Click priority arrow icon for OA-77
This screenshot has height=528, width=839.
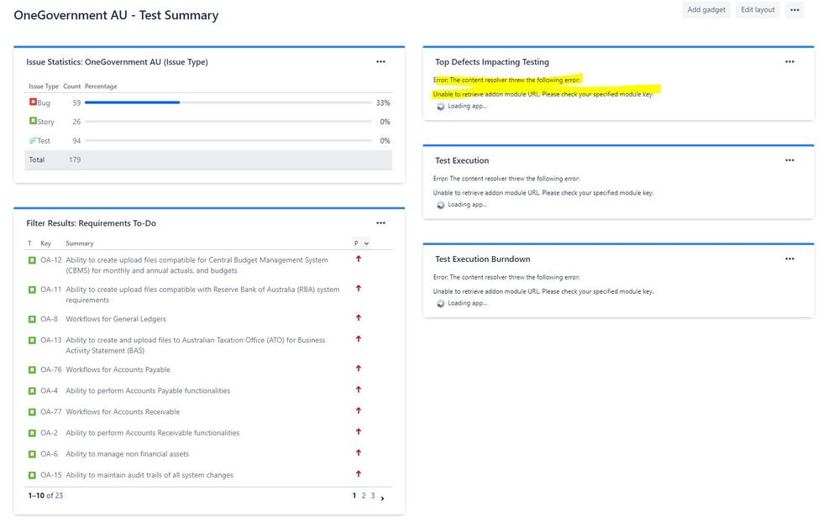tap(359, 410)
